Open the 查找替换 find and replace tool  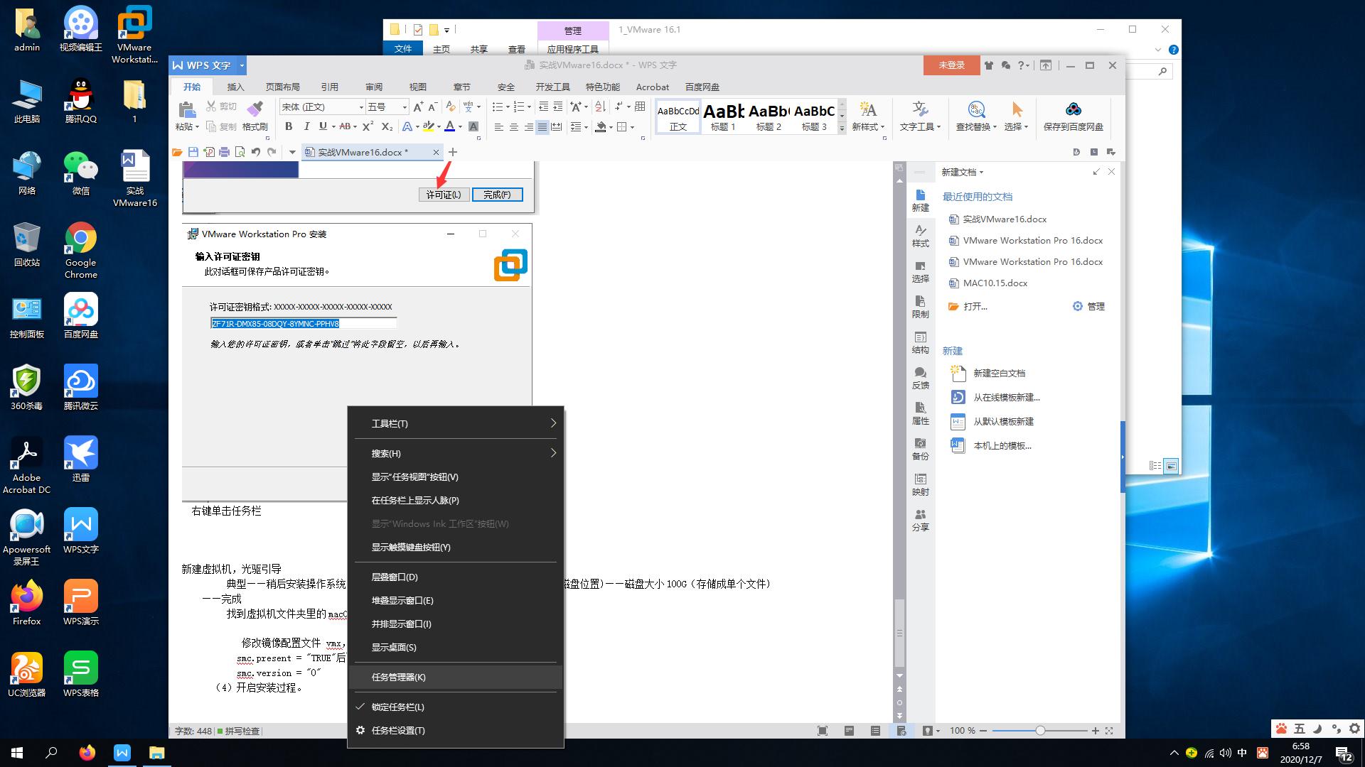[975, 116]
